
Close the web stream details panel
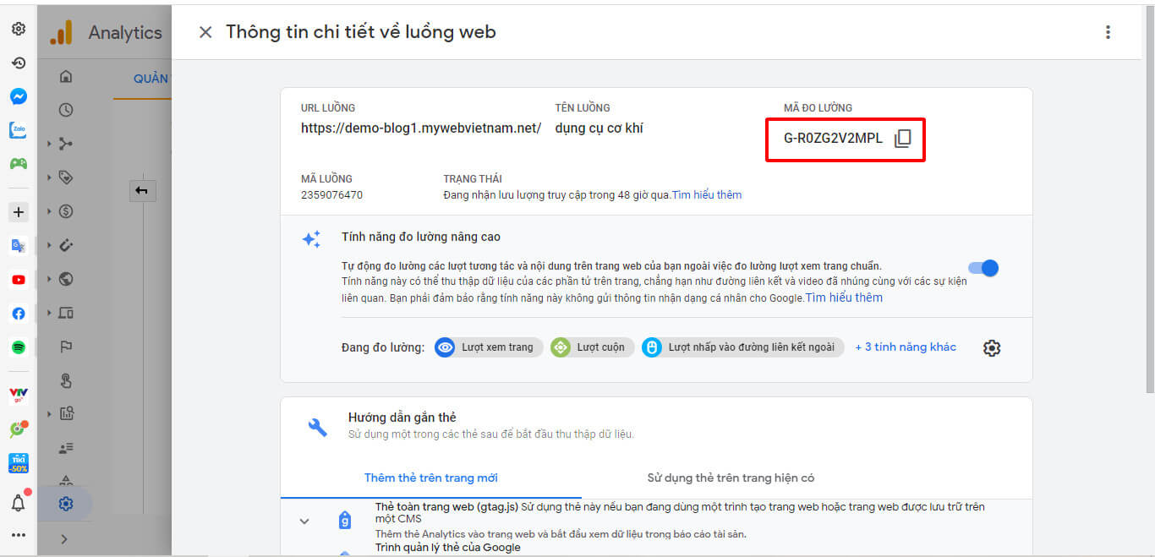(x=205, y=32)
